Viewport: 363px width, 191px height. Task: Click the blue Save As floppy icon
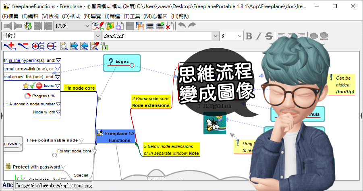click(x=140, y=26)
